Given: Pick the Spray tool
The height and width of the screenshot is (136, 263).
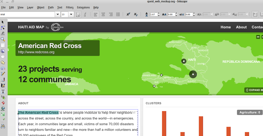Looking at the screenshot, I should 3,97.
